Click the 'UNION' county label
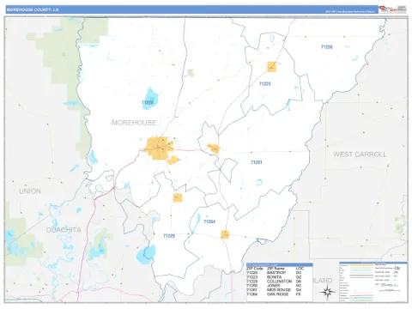Viewport: 412px width, 309px height. point(30,191)
